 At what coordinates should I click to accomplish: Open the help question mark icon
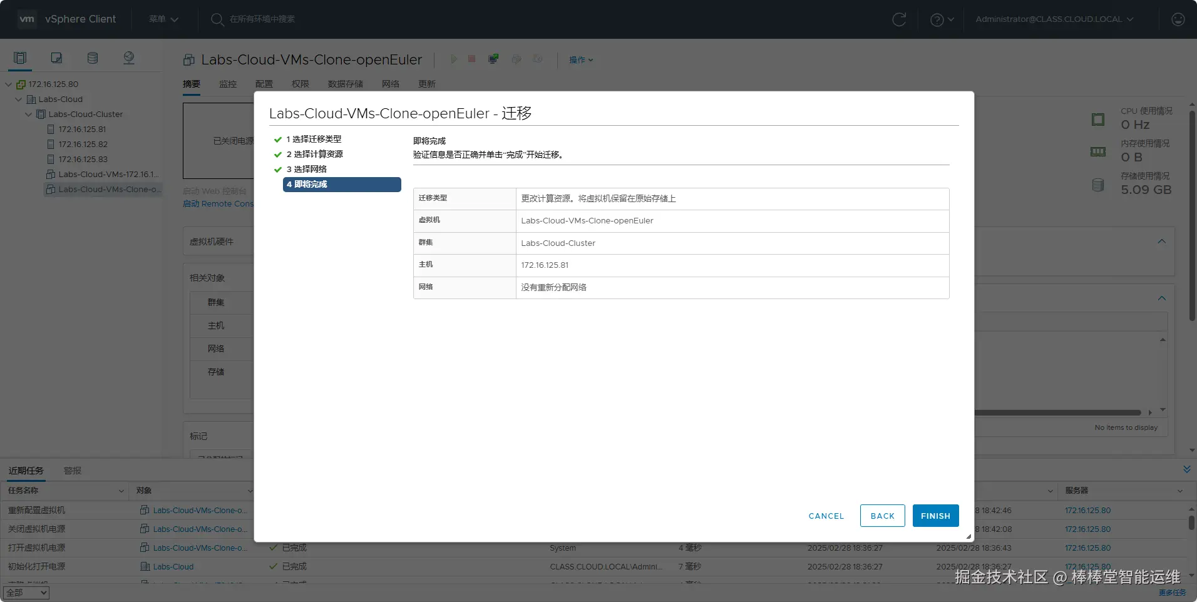tap(937, 19)
